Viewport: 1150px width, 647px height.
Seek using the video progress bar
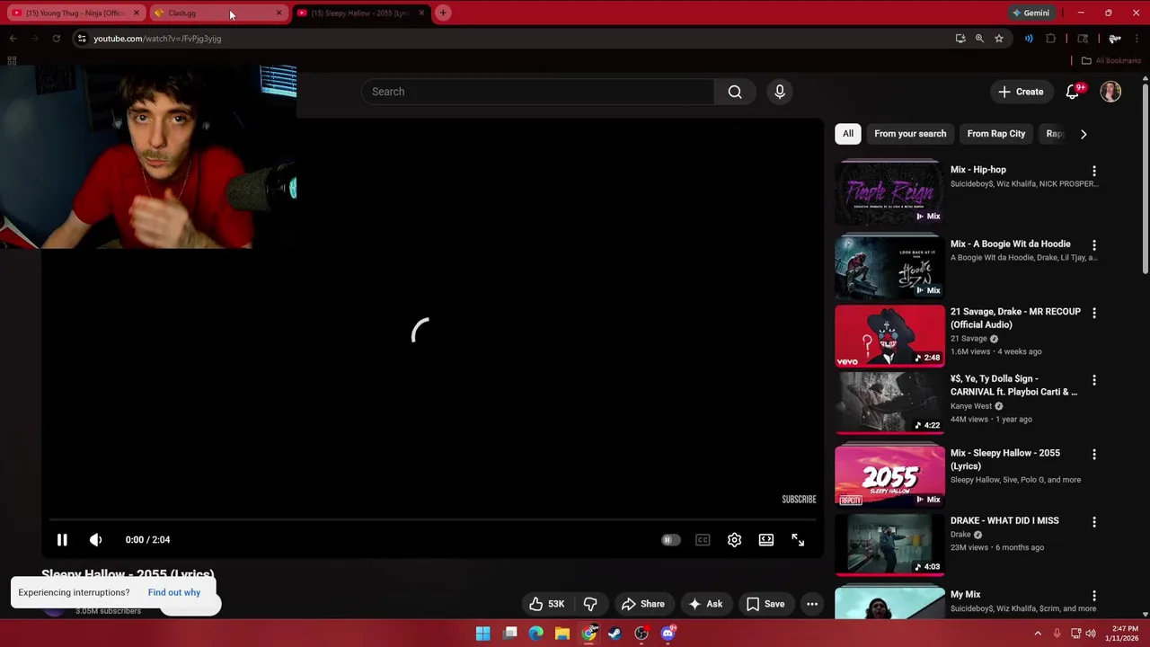[x=432, y=519]
